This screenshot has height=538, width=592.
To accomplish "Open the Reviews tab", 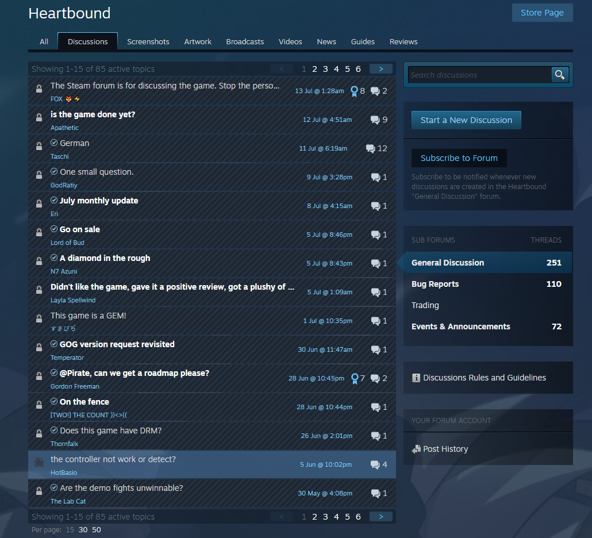I will click(x=403, y=41).
